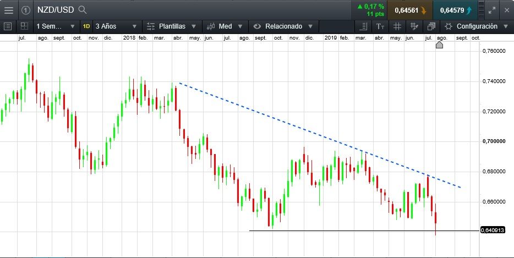
Task: Click the NZD/USD instrument name
Action: click(x=56, y=10)
